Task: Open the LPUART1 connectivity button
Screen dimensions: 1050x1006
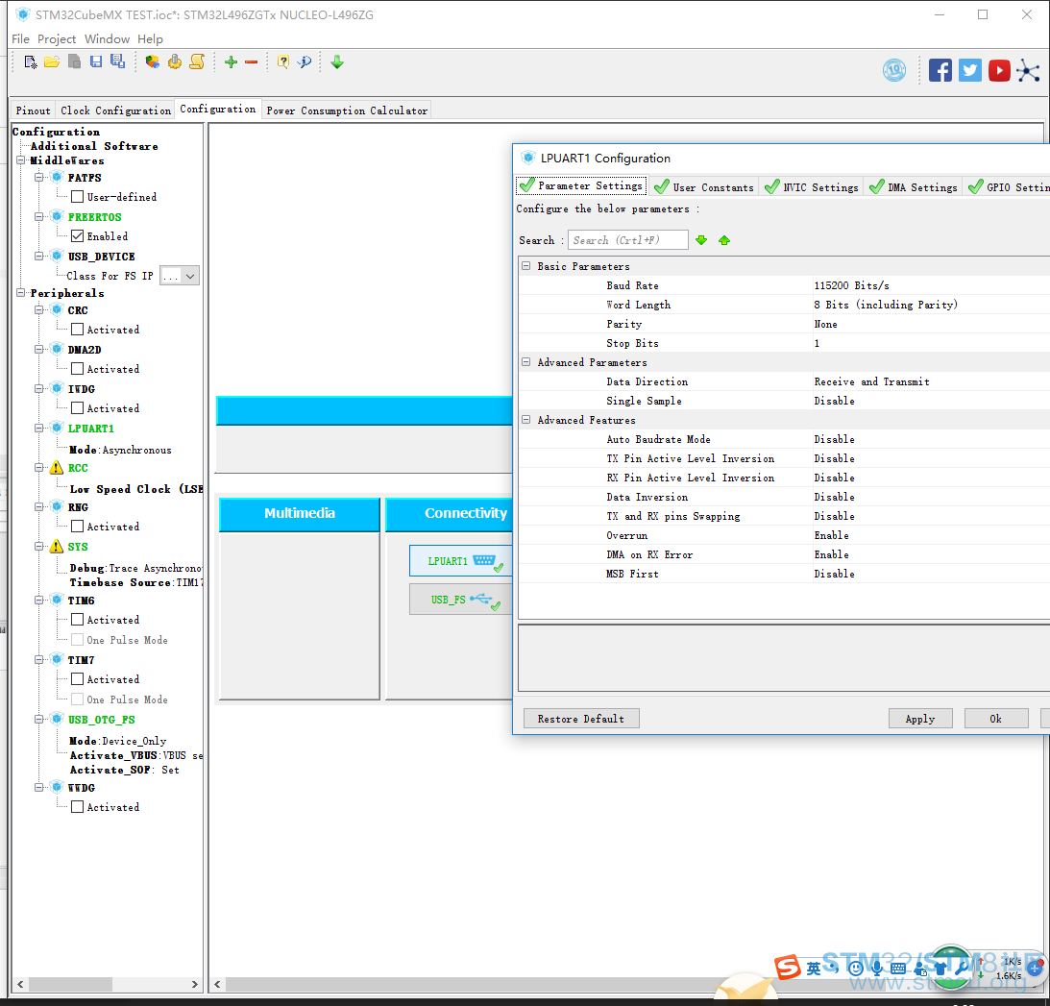Action: click(x=461, y=561)
